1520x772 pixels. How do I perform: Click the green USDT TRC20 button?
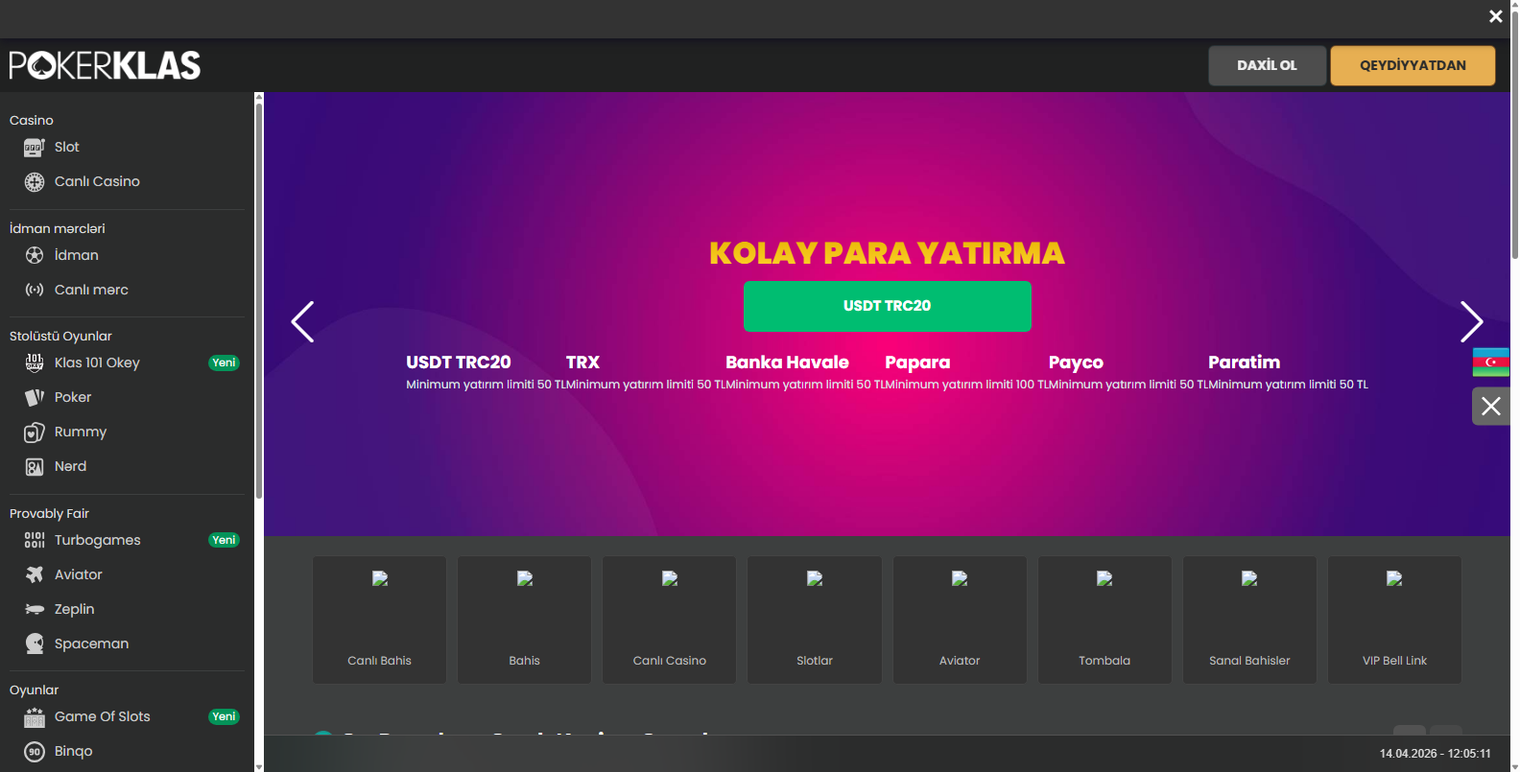888,306
